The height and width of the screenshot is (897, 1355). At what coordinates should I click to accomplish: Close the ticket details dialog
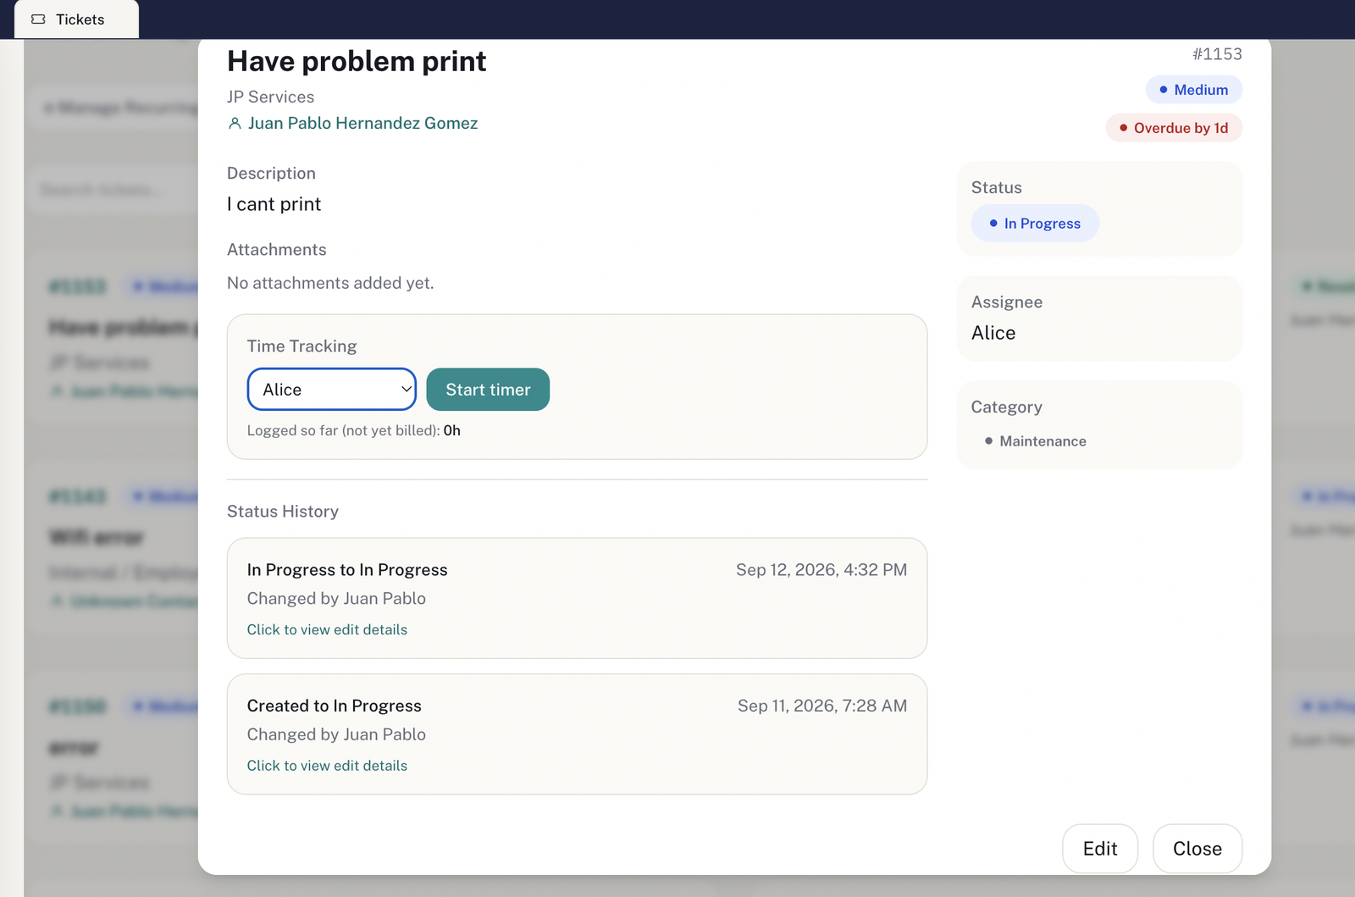pos(1197,849)
